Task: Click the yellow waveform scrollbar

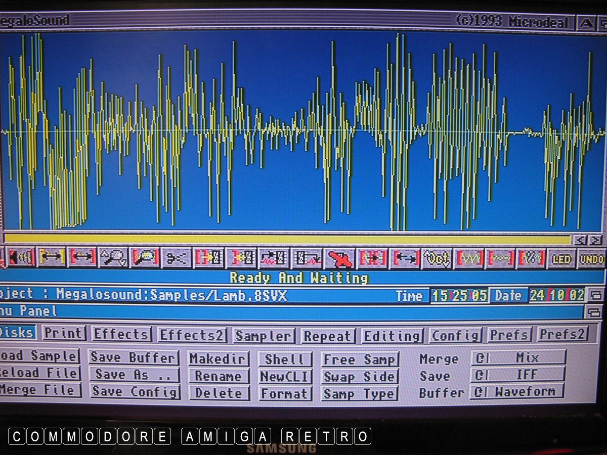Action: point(288,240)
